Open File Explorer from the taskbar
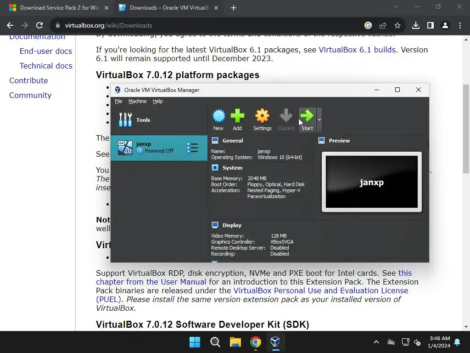The width and height of the screenshot is (470, 353). pyautogui.click(x=235, y=342)
